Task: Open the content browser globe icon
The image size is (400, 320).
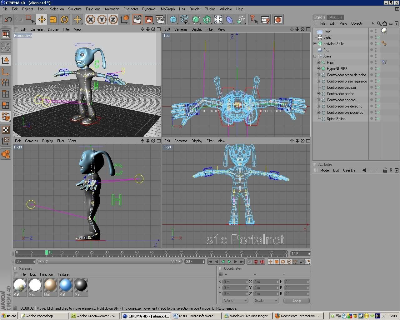Action: point(278,20)
